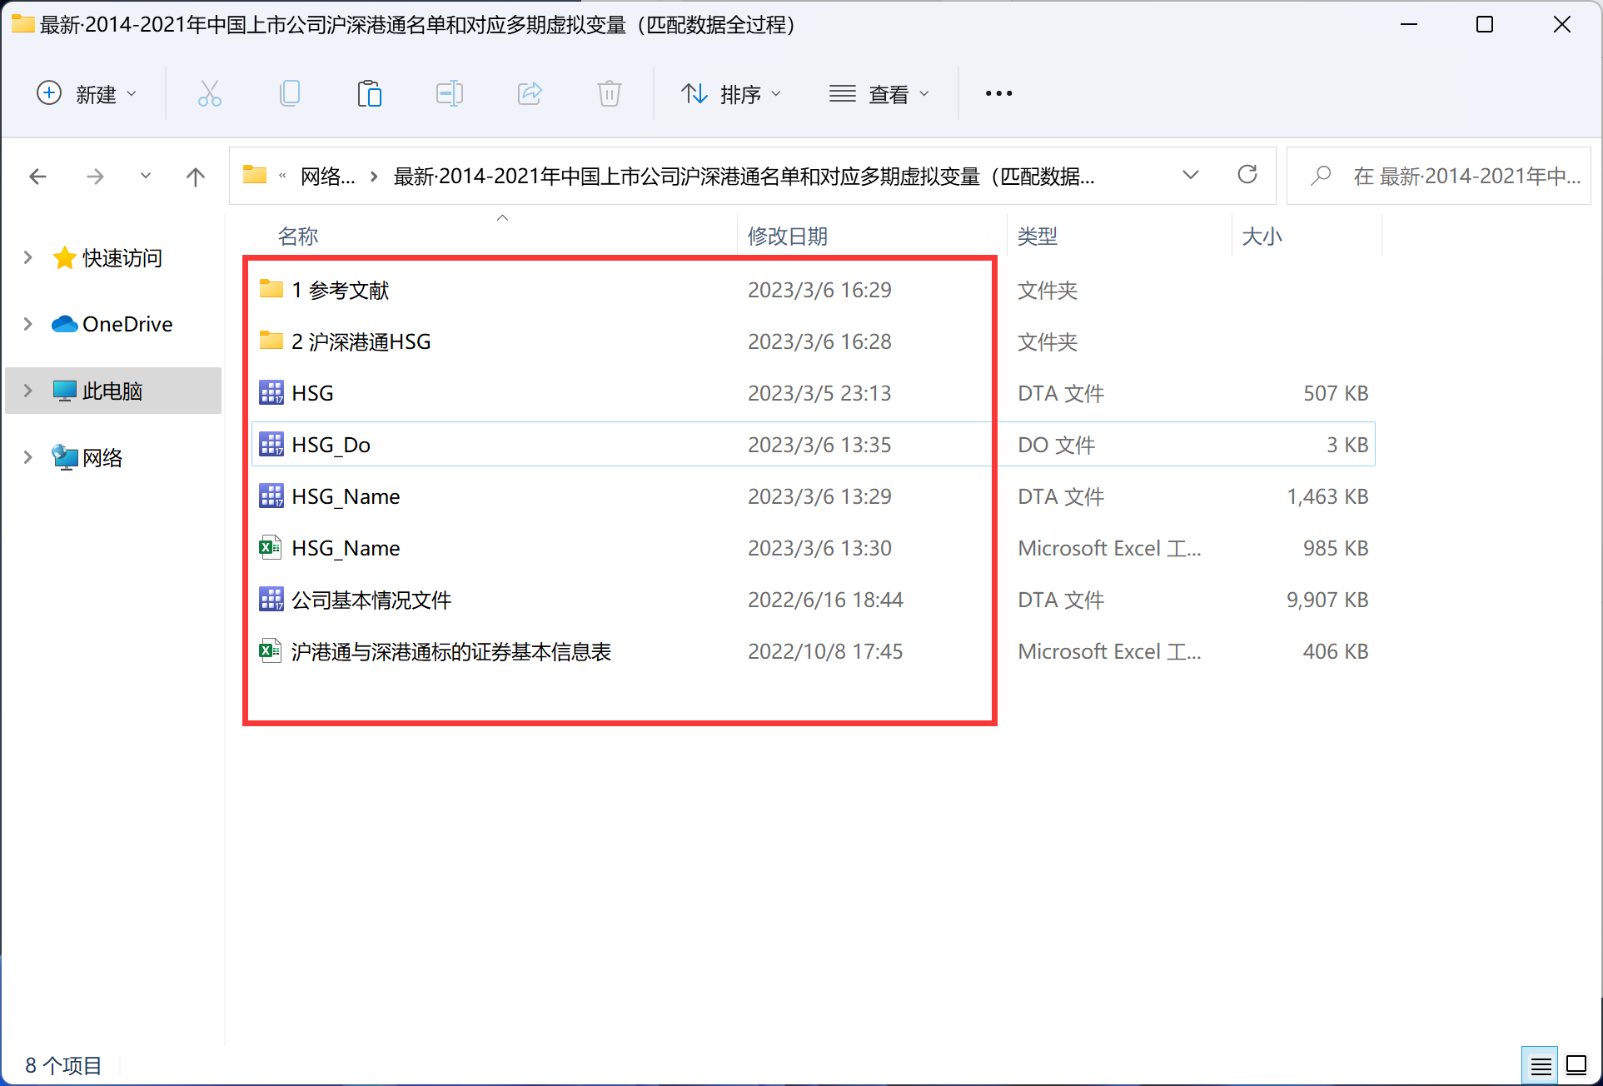Click the Rename icon in toolbar

[449, 93]
